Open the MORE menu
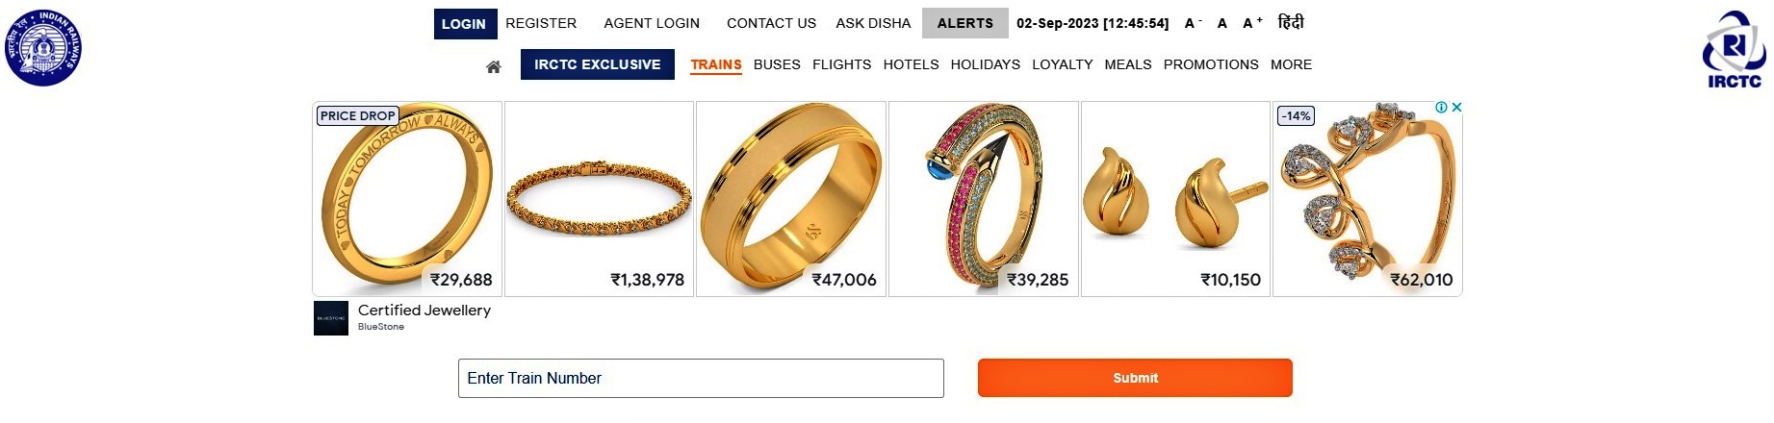Image resolution: width=1774 pixels, height=423 pixels. [1291, 64]
